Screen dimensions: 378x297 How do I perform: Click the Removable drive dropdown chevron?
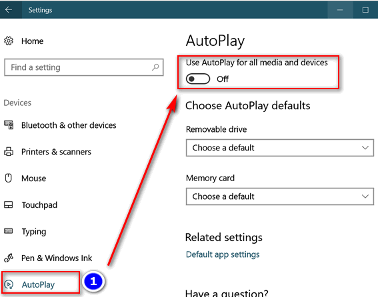(x=365, y=148)
